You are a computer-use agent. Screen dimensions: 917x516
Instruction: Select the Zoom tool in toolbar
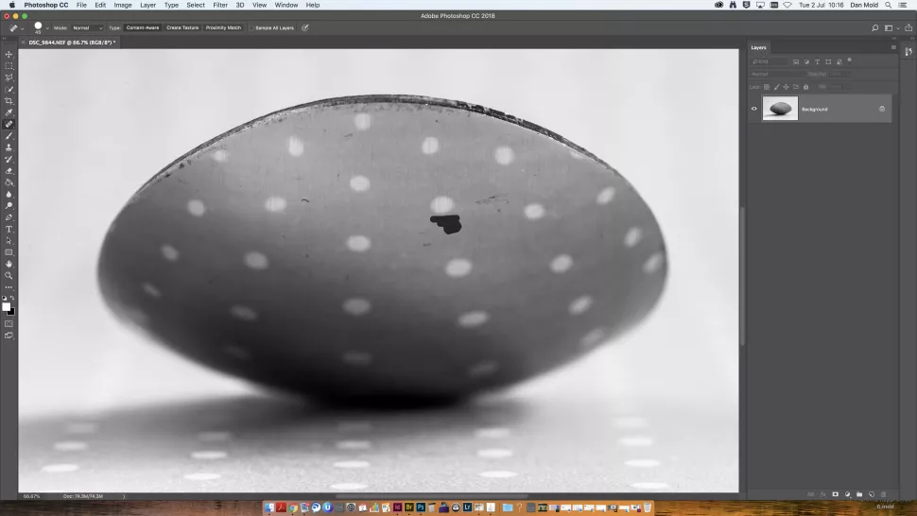pyautogui.click(x=9, y=275)
